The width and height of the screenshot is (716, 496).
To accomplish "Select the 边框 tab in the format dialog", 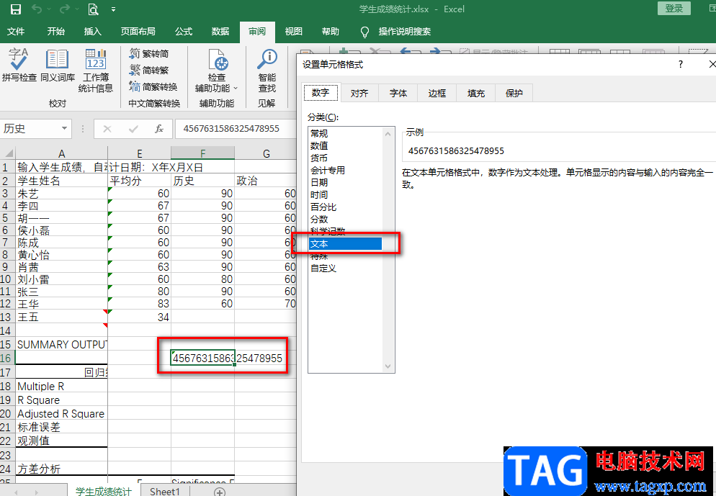I will tap(437, 93).
